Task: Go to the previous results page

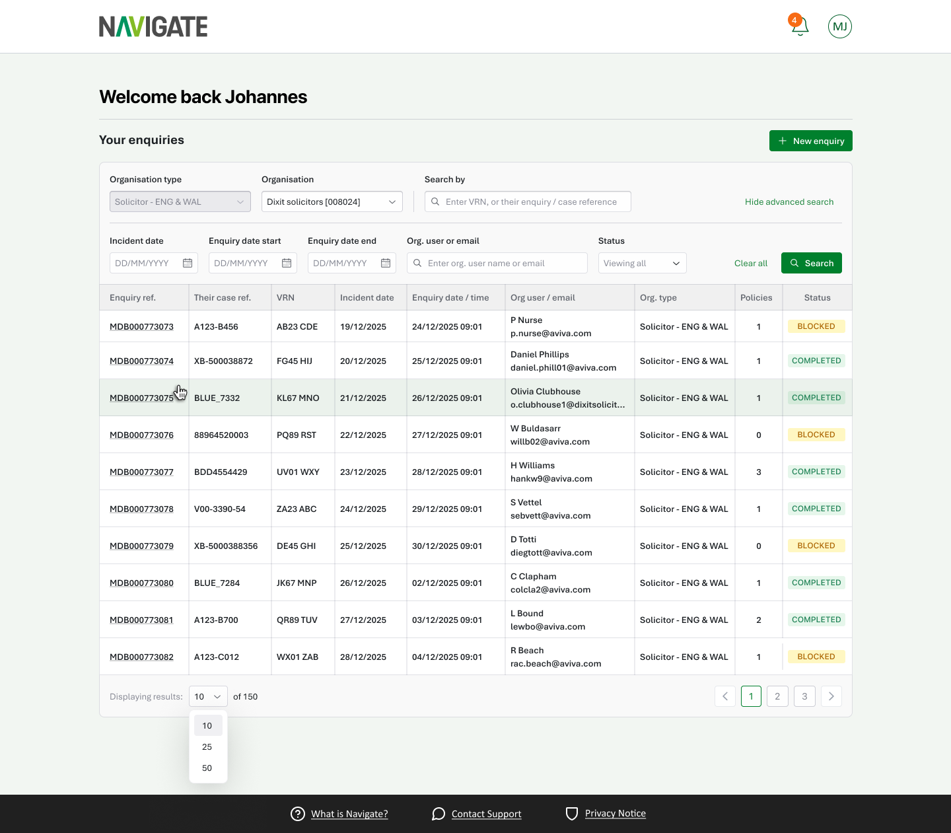Action: (725, 696)
